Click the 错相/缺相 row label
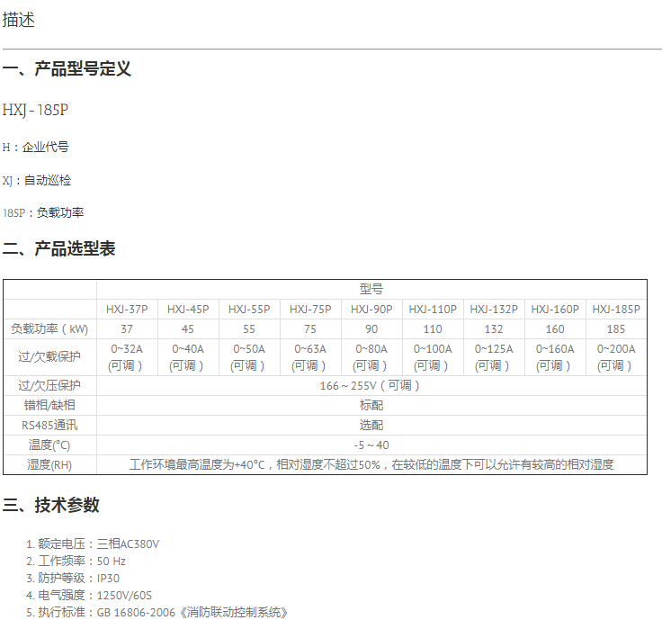This screenshot has width=662, height=629. click(x=50, y=405)
